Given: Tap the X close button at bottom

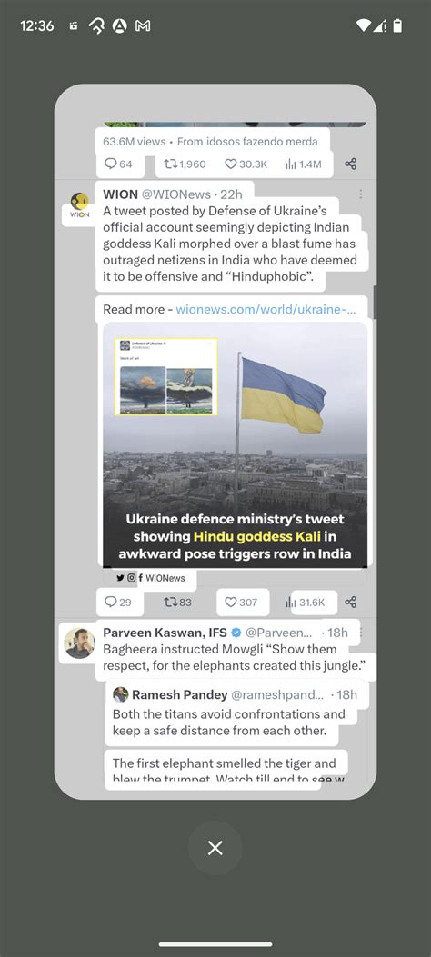Looking at the screenshot, I should click(215, 848).
